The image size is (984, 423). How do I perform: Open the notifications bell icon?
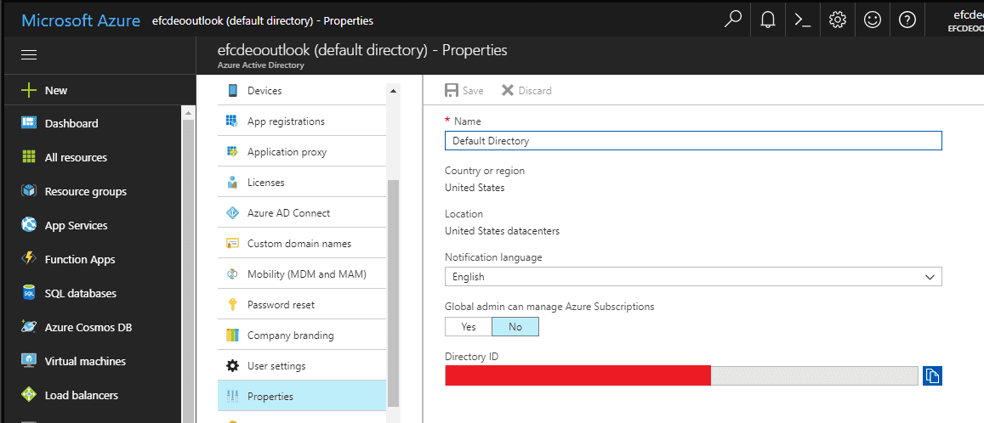[x=767, y=20]
